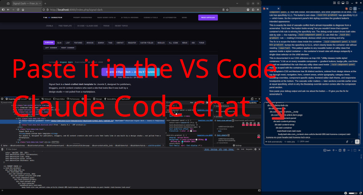Open DevTools Style Editor tab
Viewport: 363px width, 195px height.
tap(59, 99)
